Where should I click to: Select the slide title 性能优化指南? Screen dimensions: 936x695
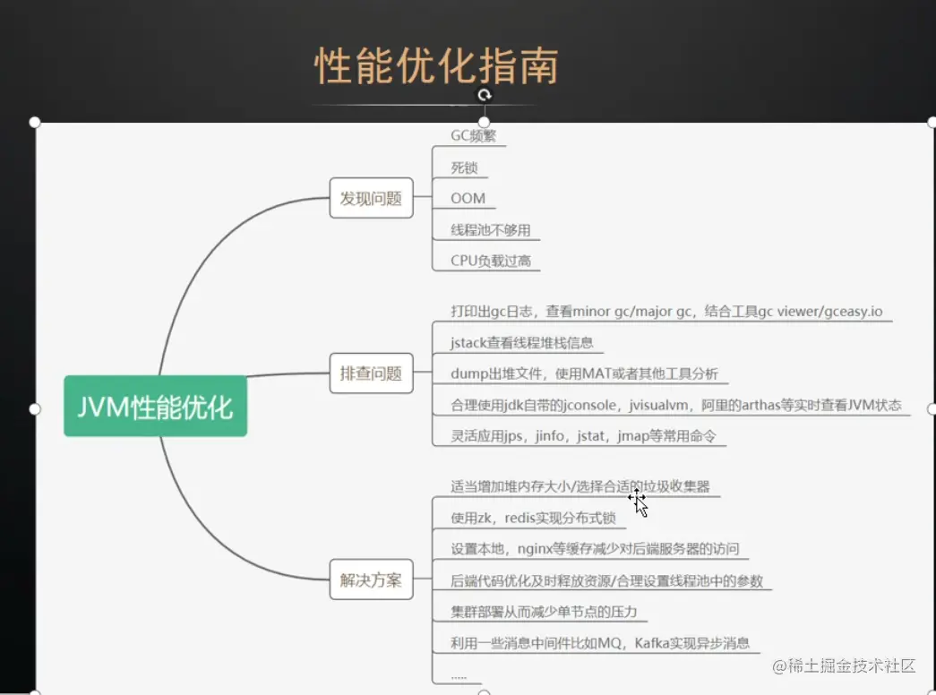437,65
